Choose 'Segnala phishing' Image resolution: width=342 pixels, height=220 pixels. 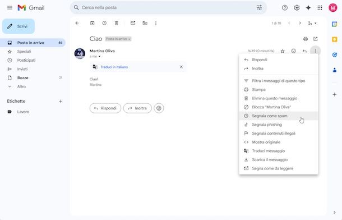[279, 125]
